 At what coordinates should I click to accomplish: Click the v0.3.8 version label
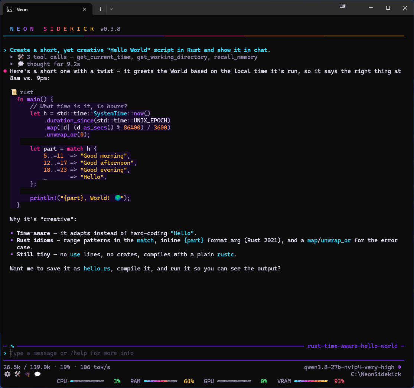pos(110,29)
